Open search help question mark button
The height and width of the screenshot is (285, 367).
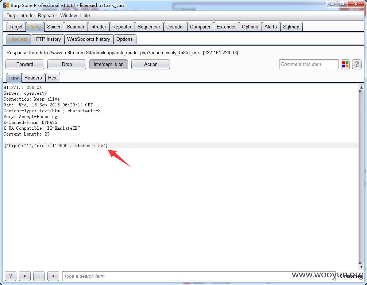click(x=11, y=276)
